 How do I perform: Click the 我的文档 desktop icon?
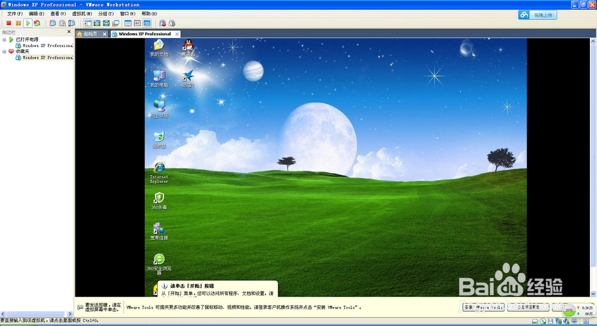click(159, 48)
